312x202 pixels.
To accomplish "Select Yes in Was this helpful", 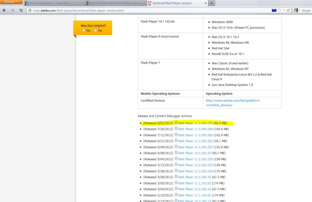I will tap(83, 30).
